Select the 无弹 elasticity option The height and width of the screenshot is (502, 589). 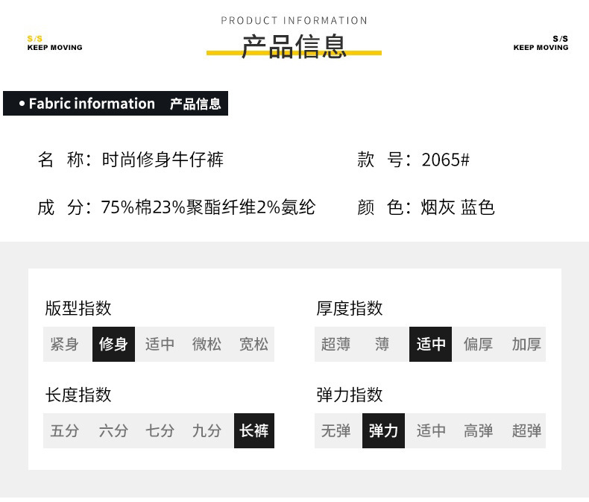[336, 430]
